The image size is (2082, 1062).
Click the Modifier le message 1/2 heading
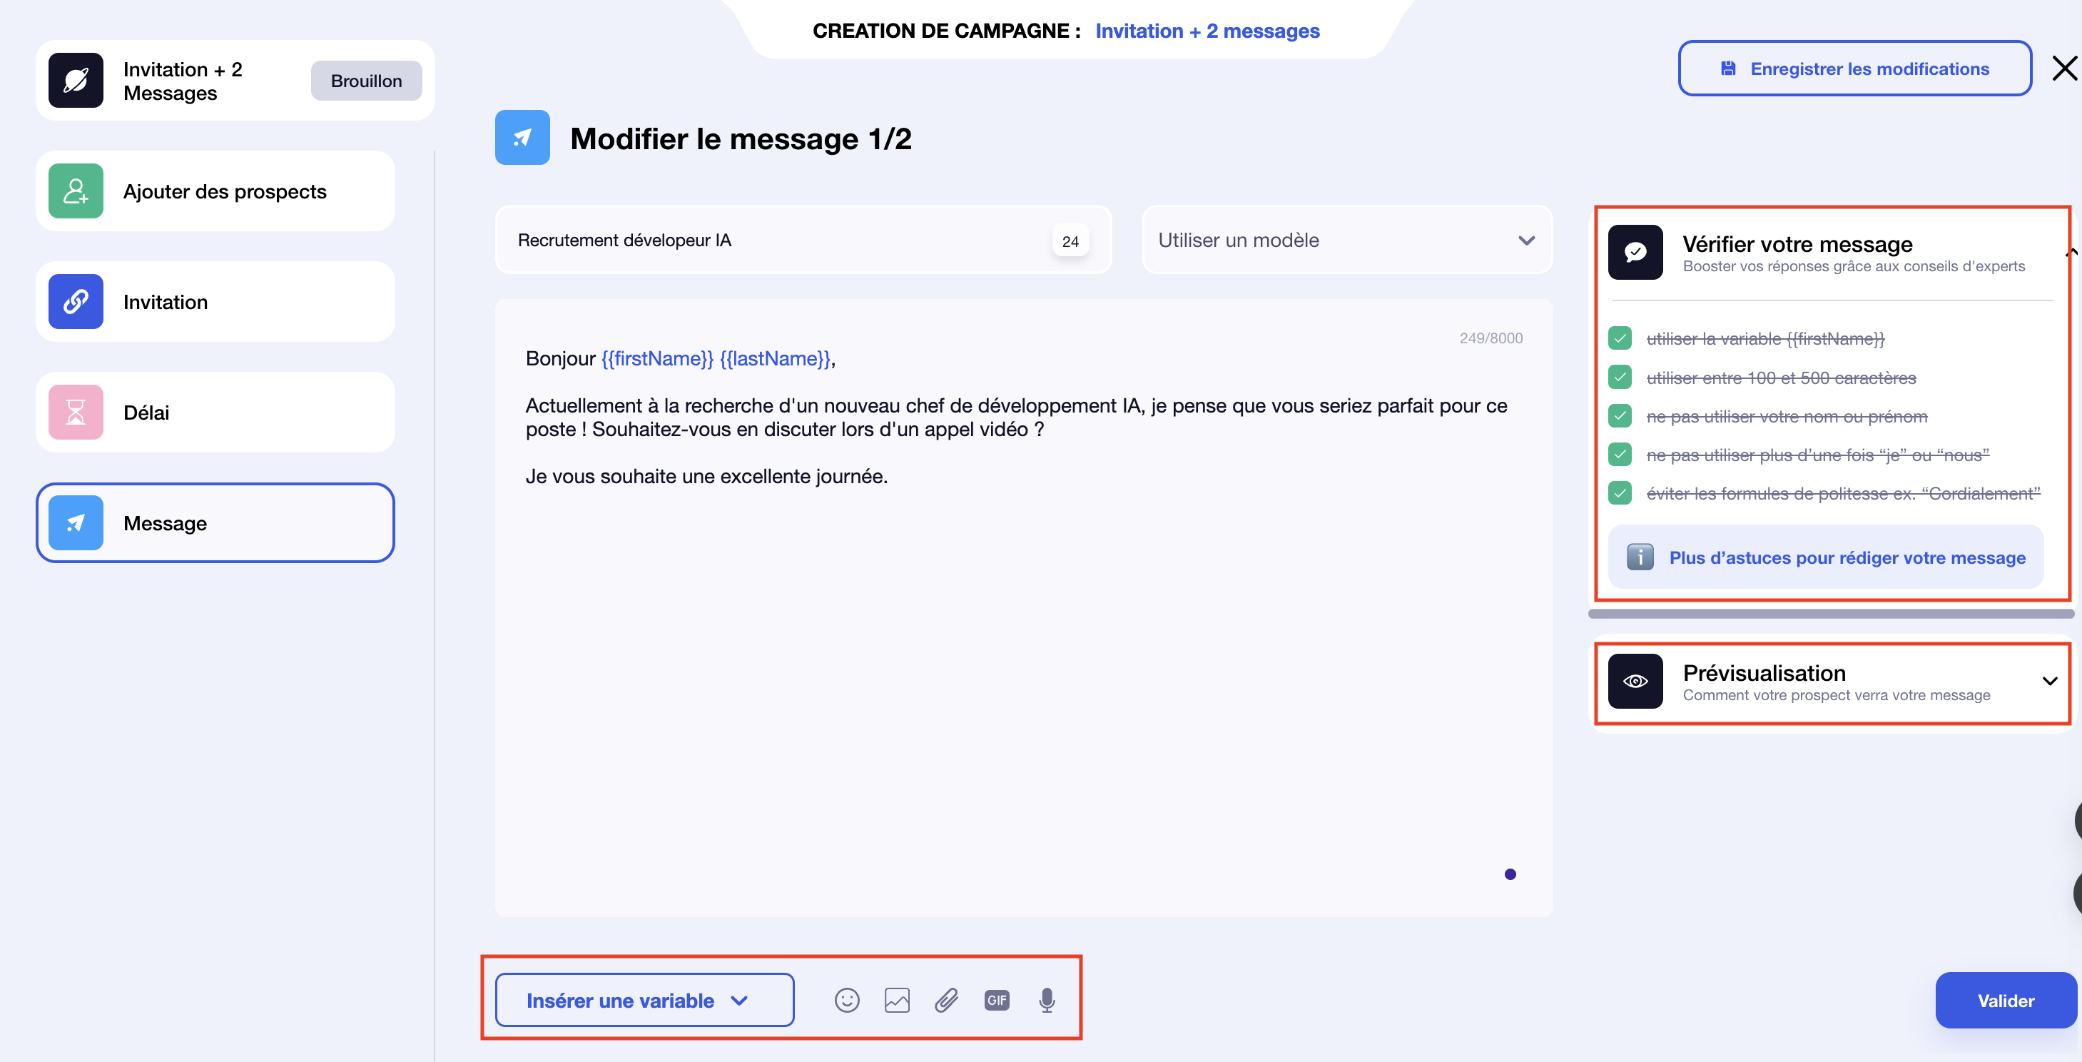[741, 138]
